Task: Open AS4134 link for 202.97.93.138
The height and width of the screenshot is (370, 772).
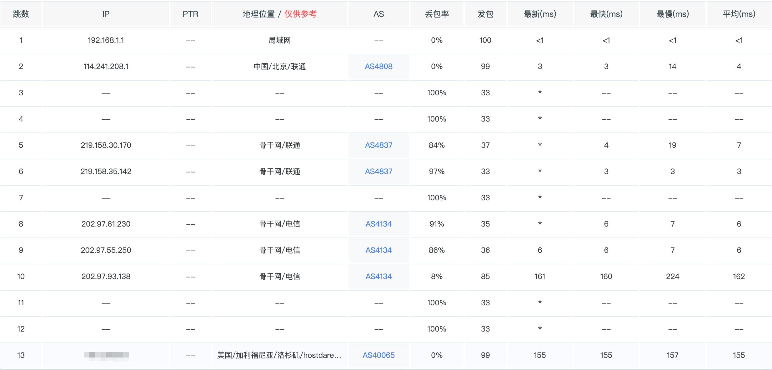Action: pyautogui.click(x=378, y=277)
